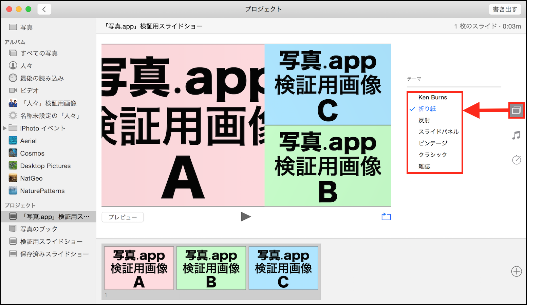Open the Cosmos album
The height and width of the screenshot is (305, 543).
32,154
